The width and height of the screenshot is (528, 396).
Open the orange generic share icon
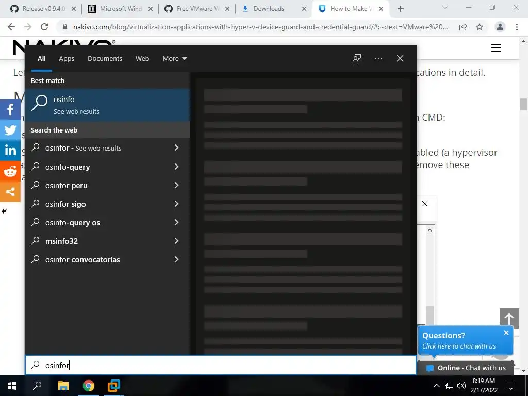(10, 192)
